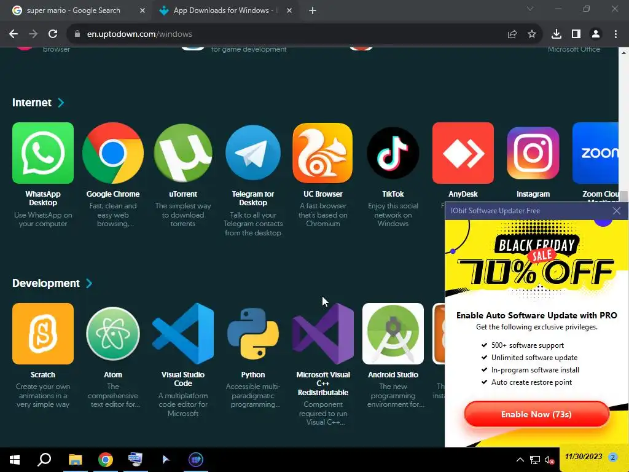
Task: Open the network status tray icon
Action: pos(535,460)
